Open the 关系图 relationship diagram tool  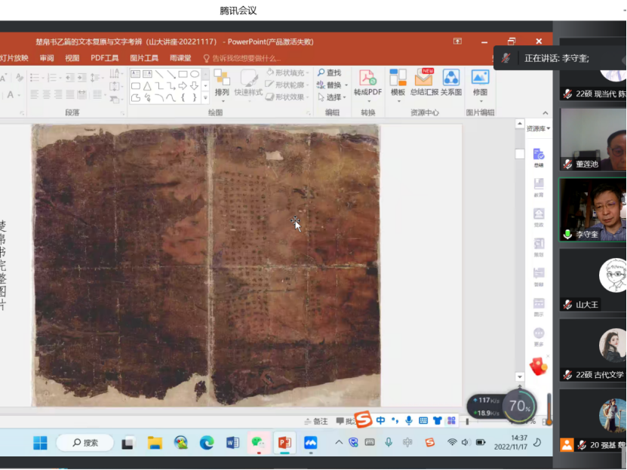pos(451,78)
